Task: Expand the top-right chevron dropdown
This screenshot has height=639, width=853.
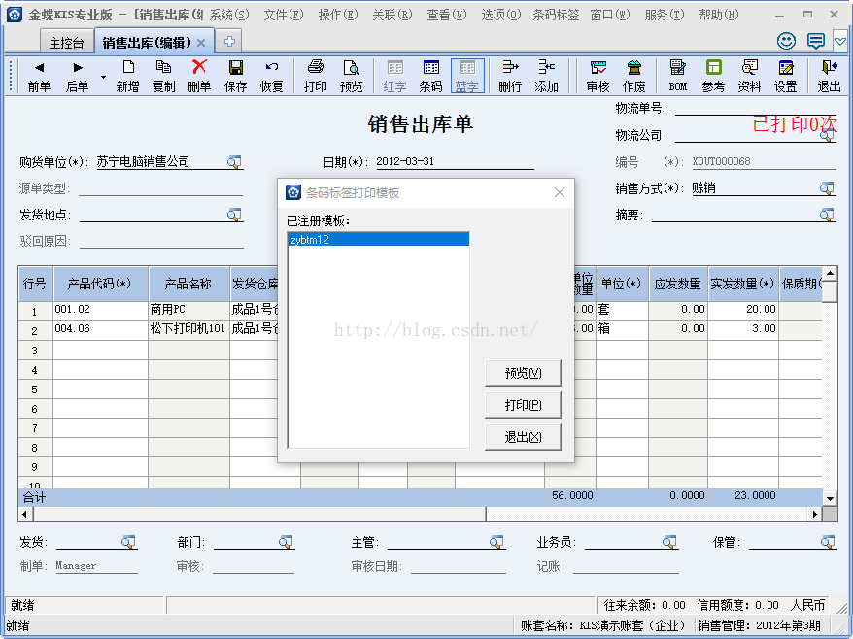Action: (x=841, y=42)
